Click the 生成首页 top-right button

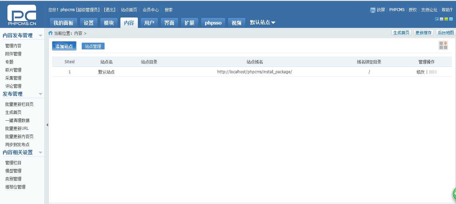[402, 33]
